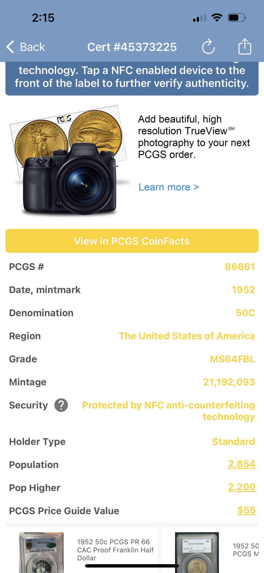The height and width of the screenshot is (573, 264).
Task: Tap the Security question mark help icon
Action: tap(61, 405)
